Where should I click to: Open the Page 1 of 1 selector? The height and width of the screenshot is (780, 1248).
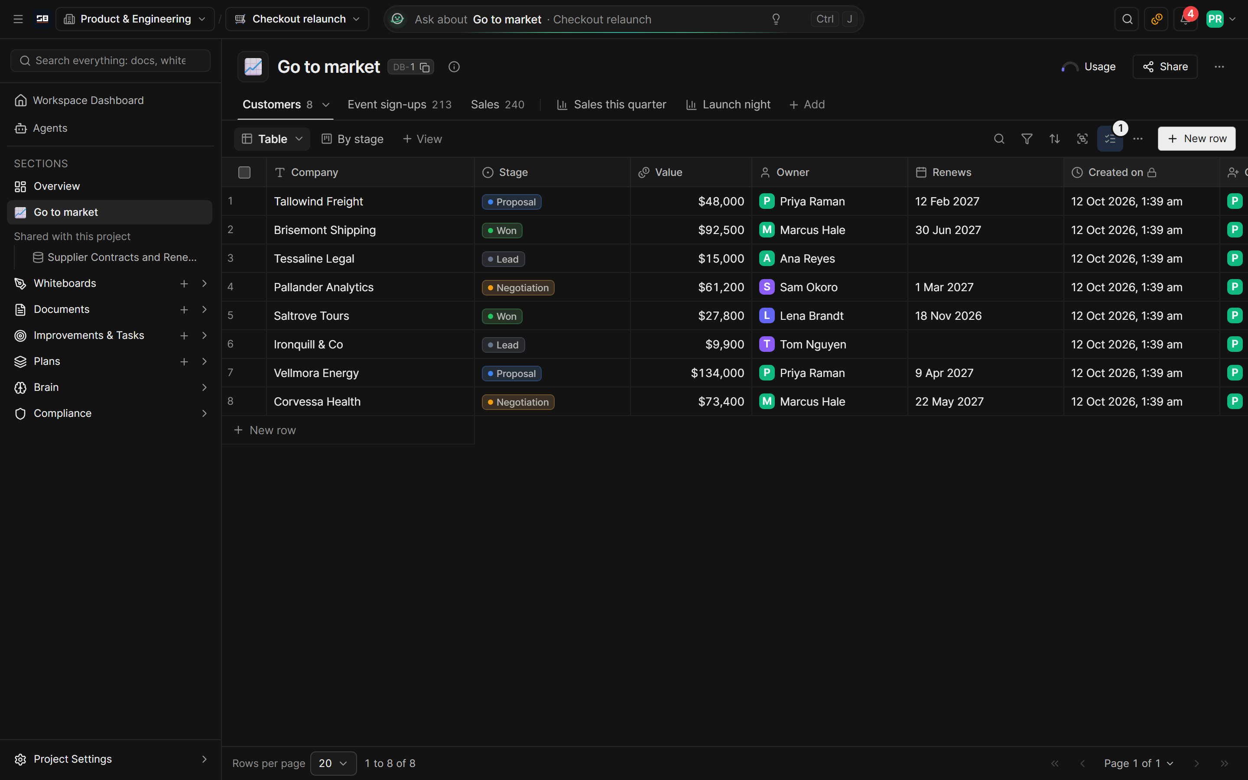pyautogui.click(x=1139, y=763)
